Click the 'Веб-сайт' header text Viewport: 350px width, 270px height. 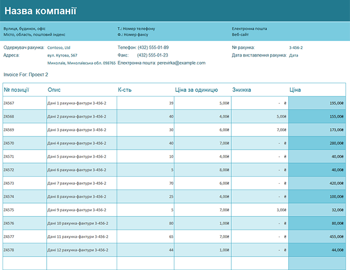pyautogui.click(x=240, y=35)
